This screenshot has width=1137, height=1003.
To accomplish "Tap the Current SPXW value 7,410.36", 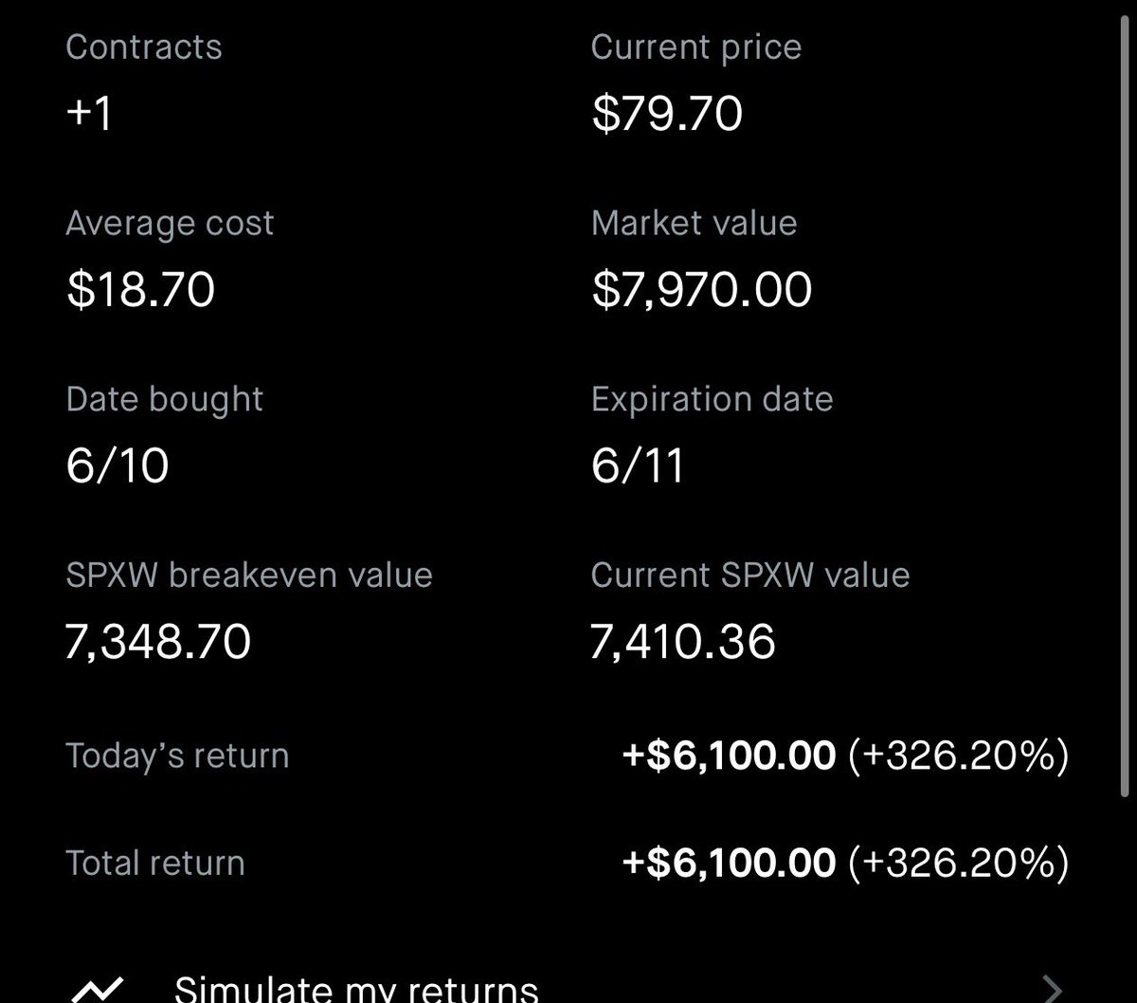I will point(683,642).
